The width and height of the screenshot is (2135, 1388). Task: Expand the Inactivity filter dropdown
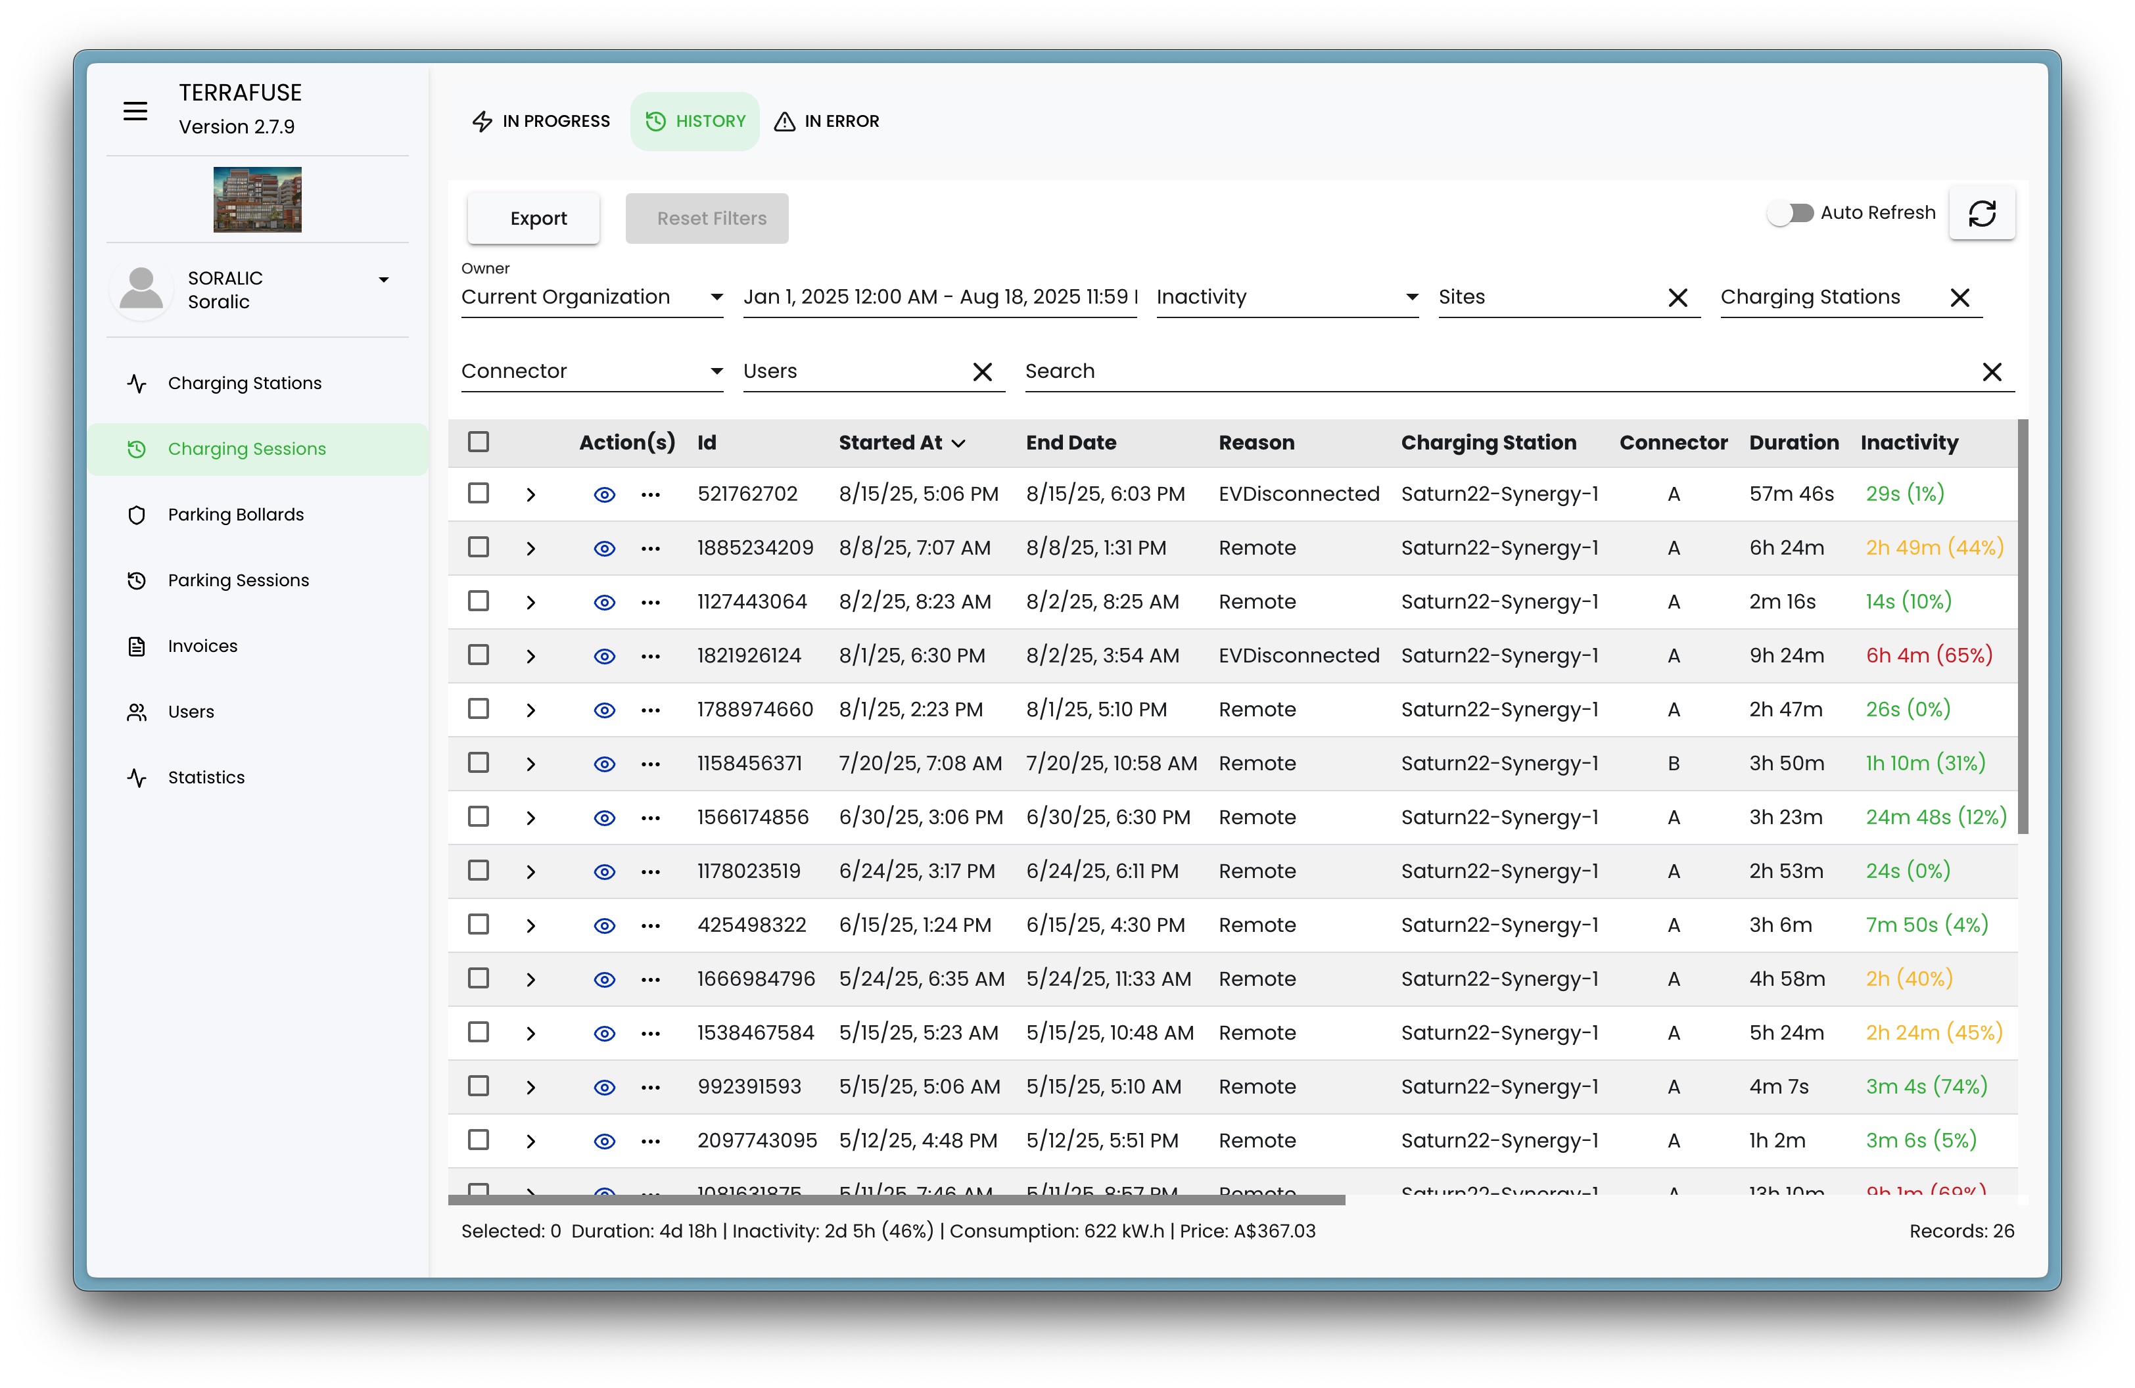pos(1286,298)
